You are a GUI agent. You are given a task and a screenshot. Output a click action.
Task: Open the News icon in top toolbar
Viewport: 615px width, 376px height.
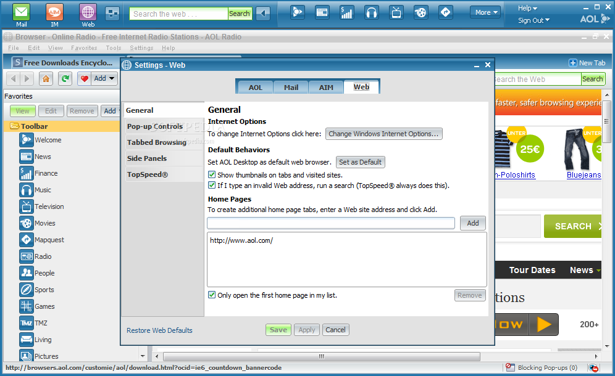(322, 12)
